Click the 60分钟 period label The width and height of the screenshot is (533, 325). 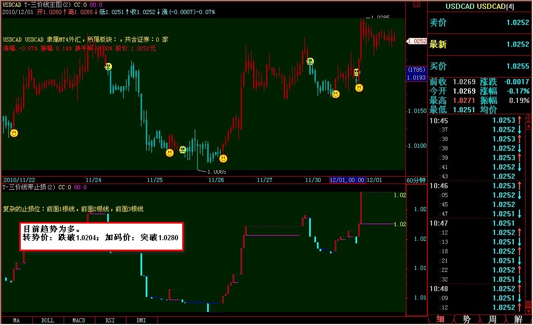(416, 180)
